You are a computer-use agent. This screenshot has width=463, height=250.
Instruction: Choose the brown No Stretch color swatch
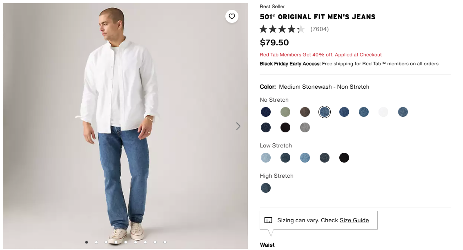coord(305,112)
